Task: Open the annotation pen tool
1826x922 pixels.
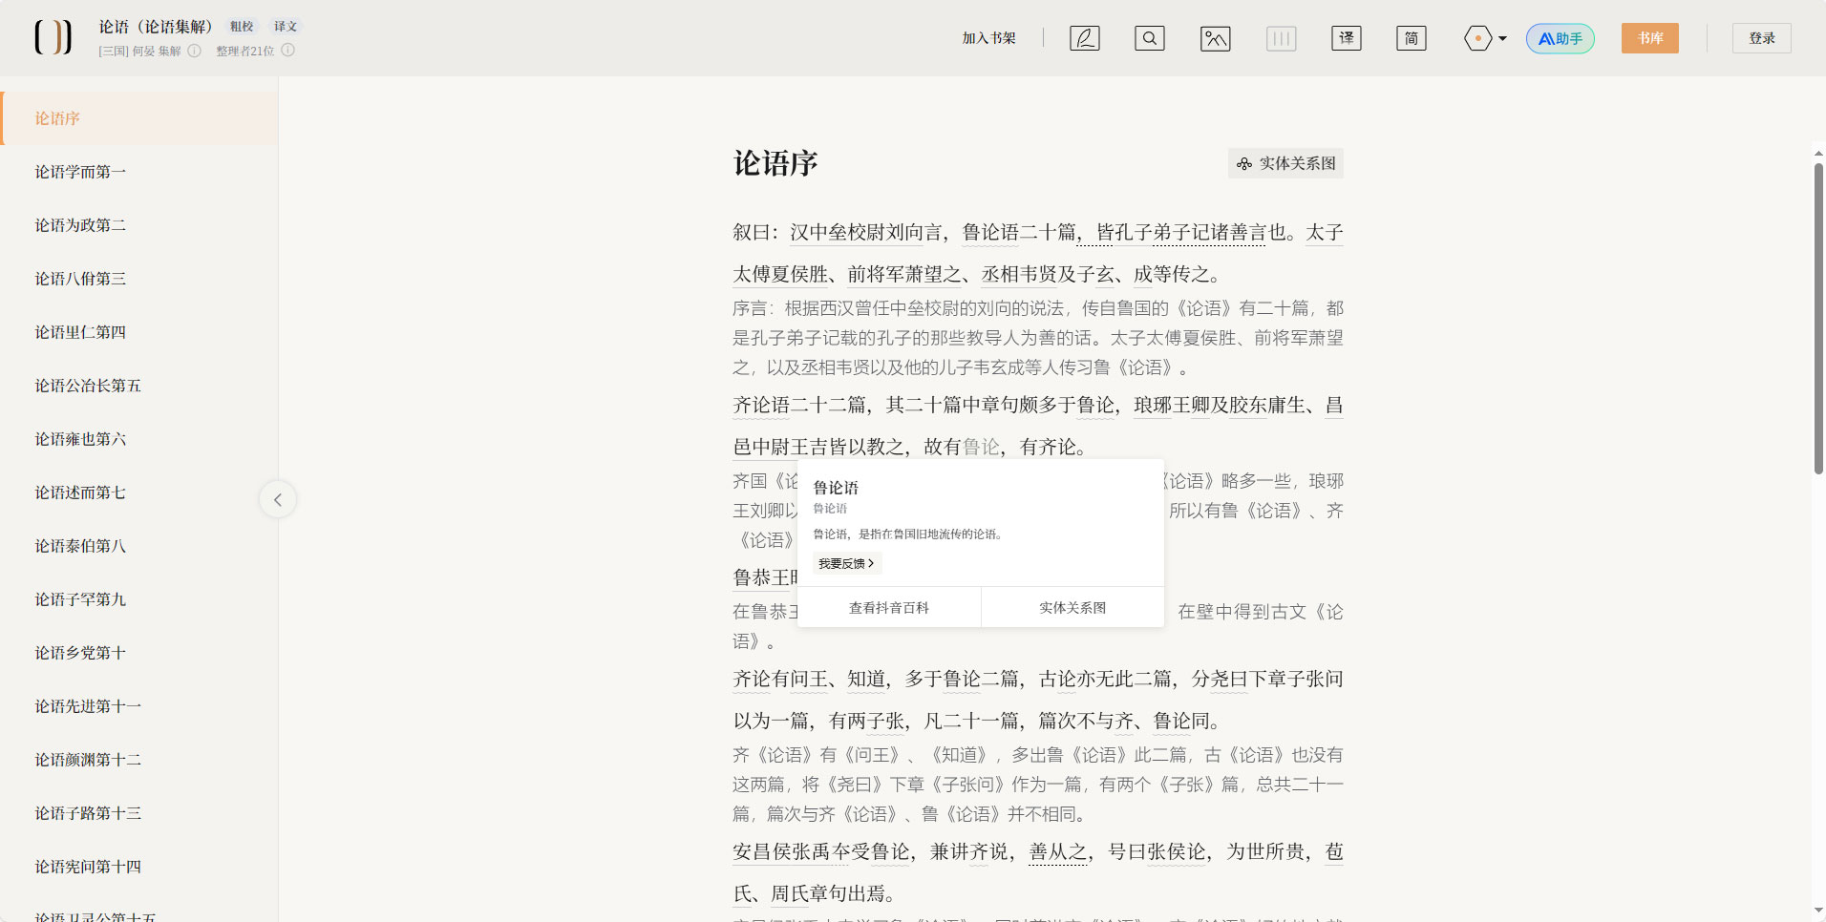Action: tap(1085, 38)
